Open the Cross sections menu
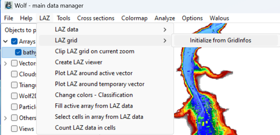 tap(96, 18)
